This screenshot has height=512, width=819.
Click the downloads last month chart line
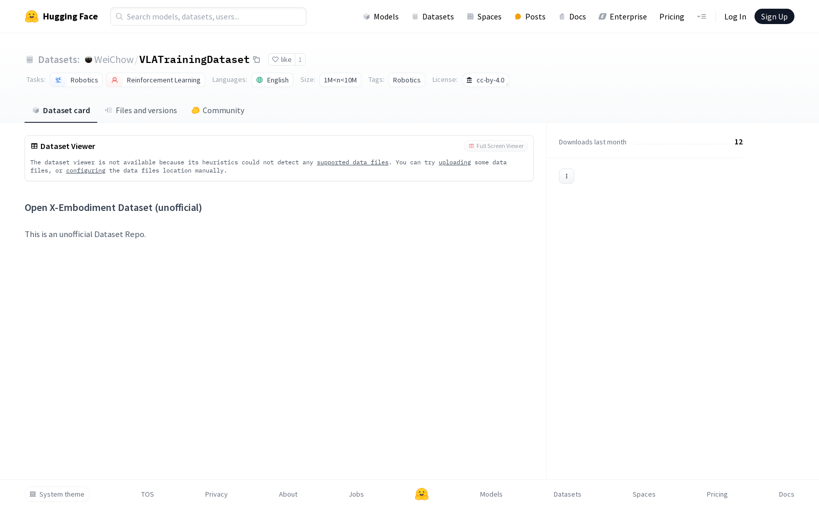(x=681, y=144)
